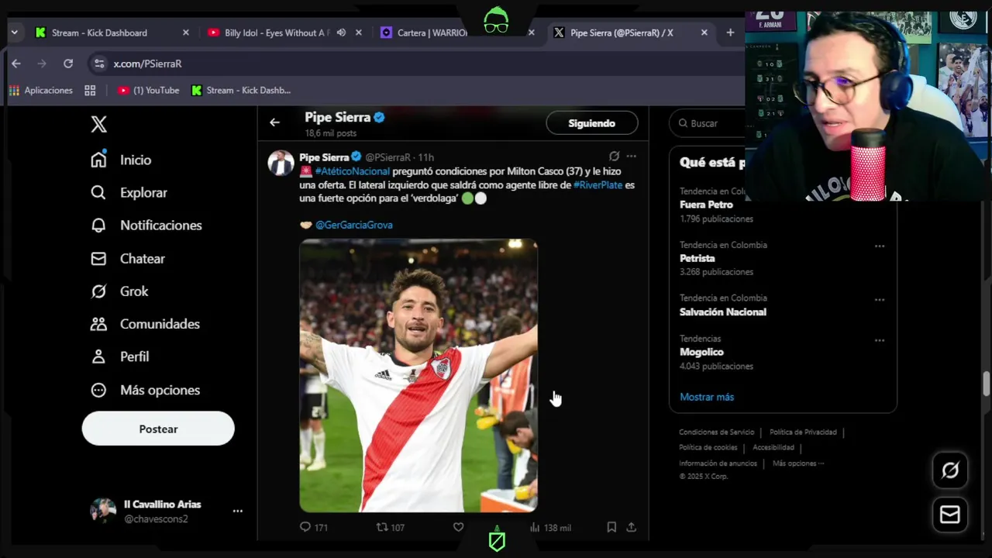Image resolution: width=992 pixels, height=558 pixels.
Task: Click the site info icon in address bar
Action: coord(98,64)
